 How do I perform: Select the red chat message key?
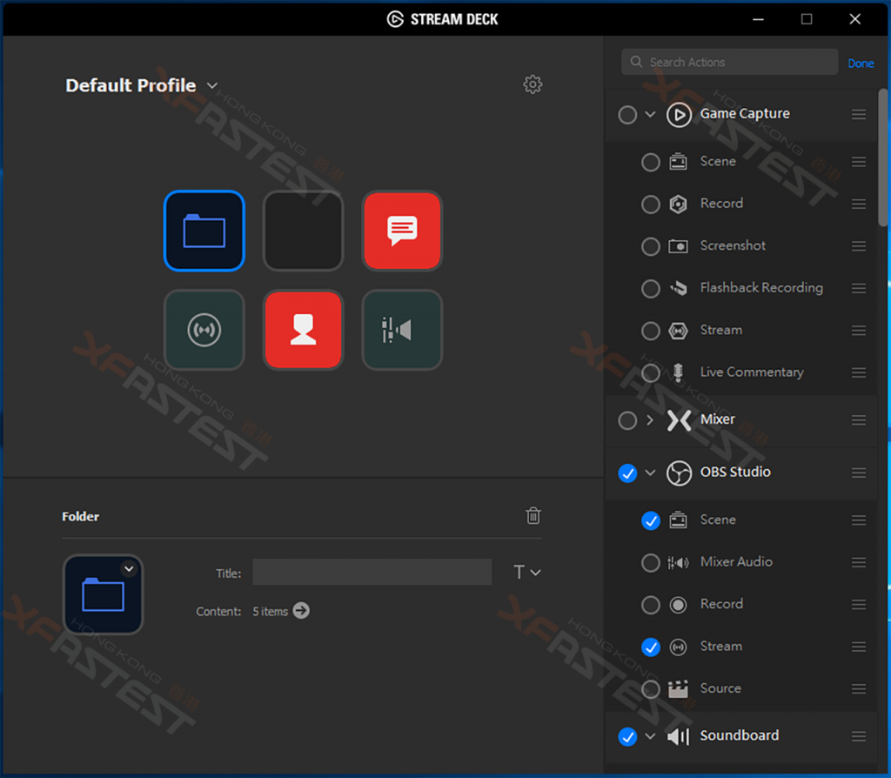tap(402, 231)
